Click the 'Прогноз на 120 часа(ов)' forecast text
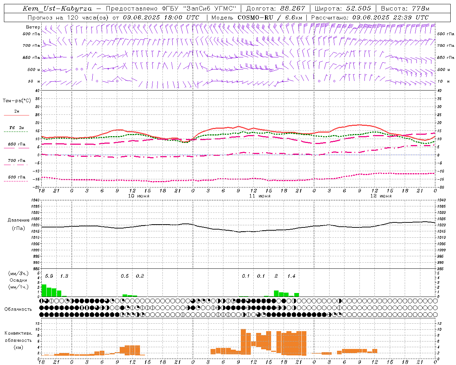Viewport: 456px width, 365px height. point(69,17)
